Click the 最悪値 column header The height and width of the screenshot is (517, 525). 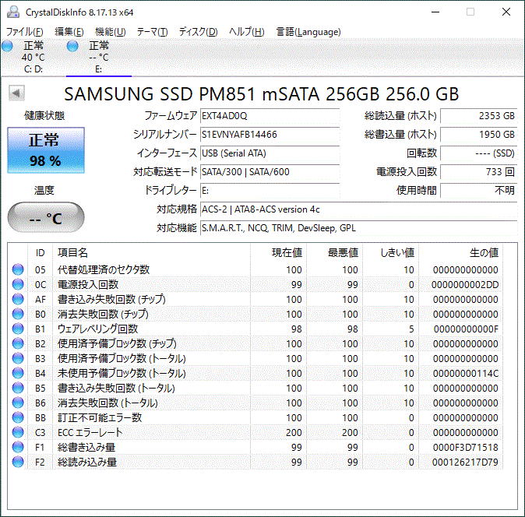point(334,252)
